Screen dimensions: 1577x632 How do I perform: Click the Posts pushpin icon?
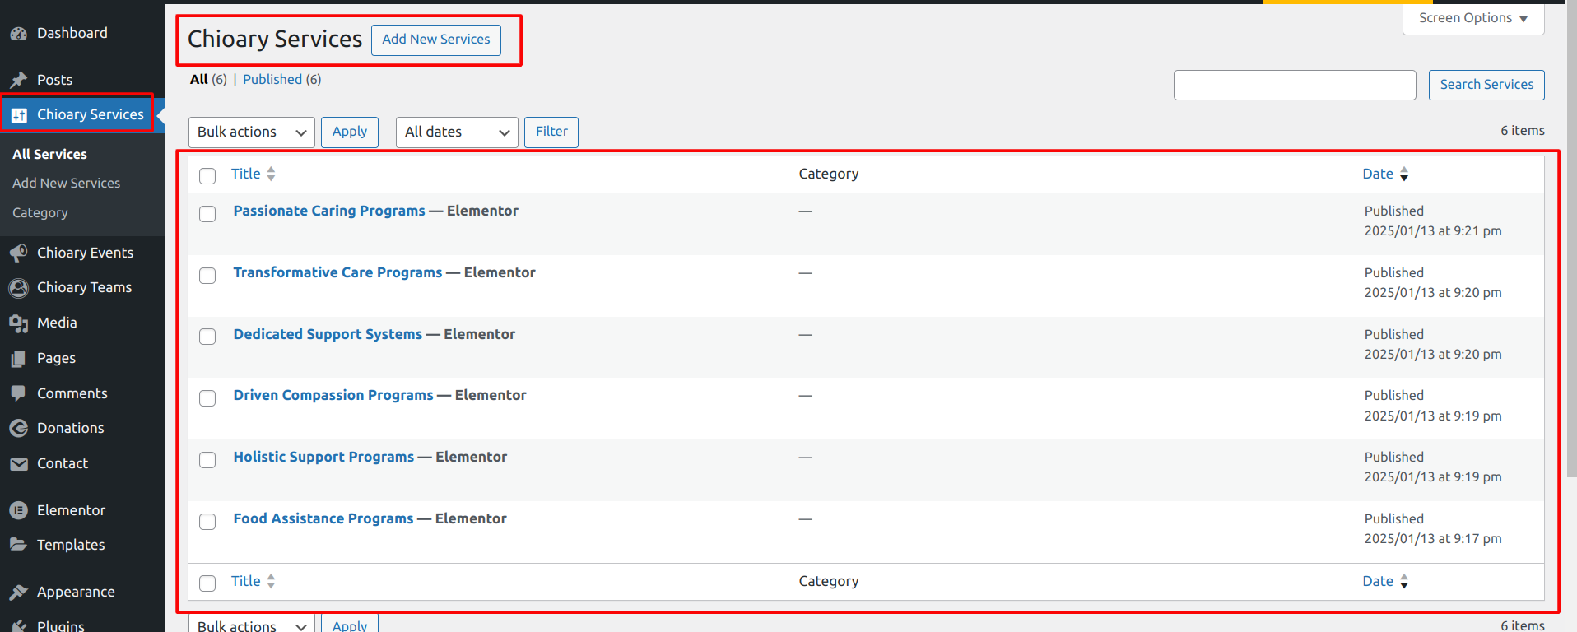[18, 80]
